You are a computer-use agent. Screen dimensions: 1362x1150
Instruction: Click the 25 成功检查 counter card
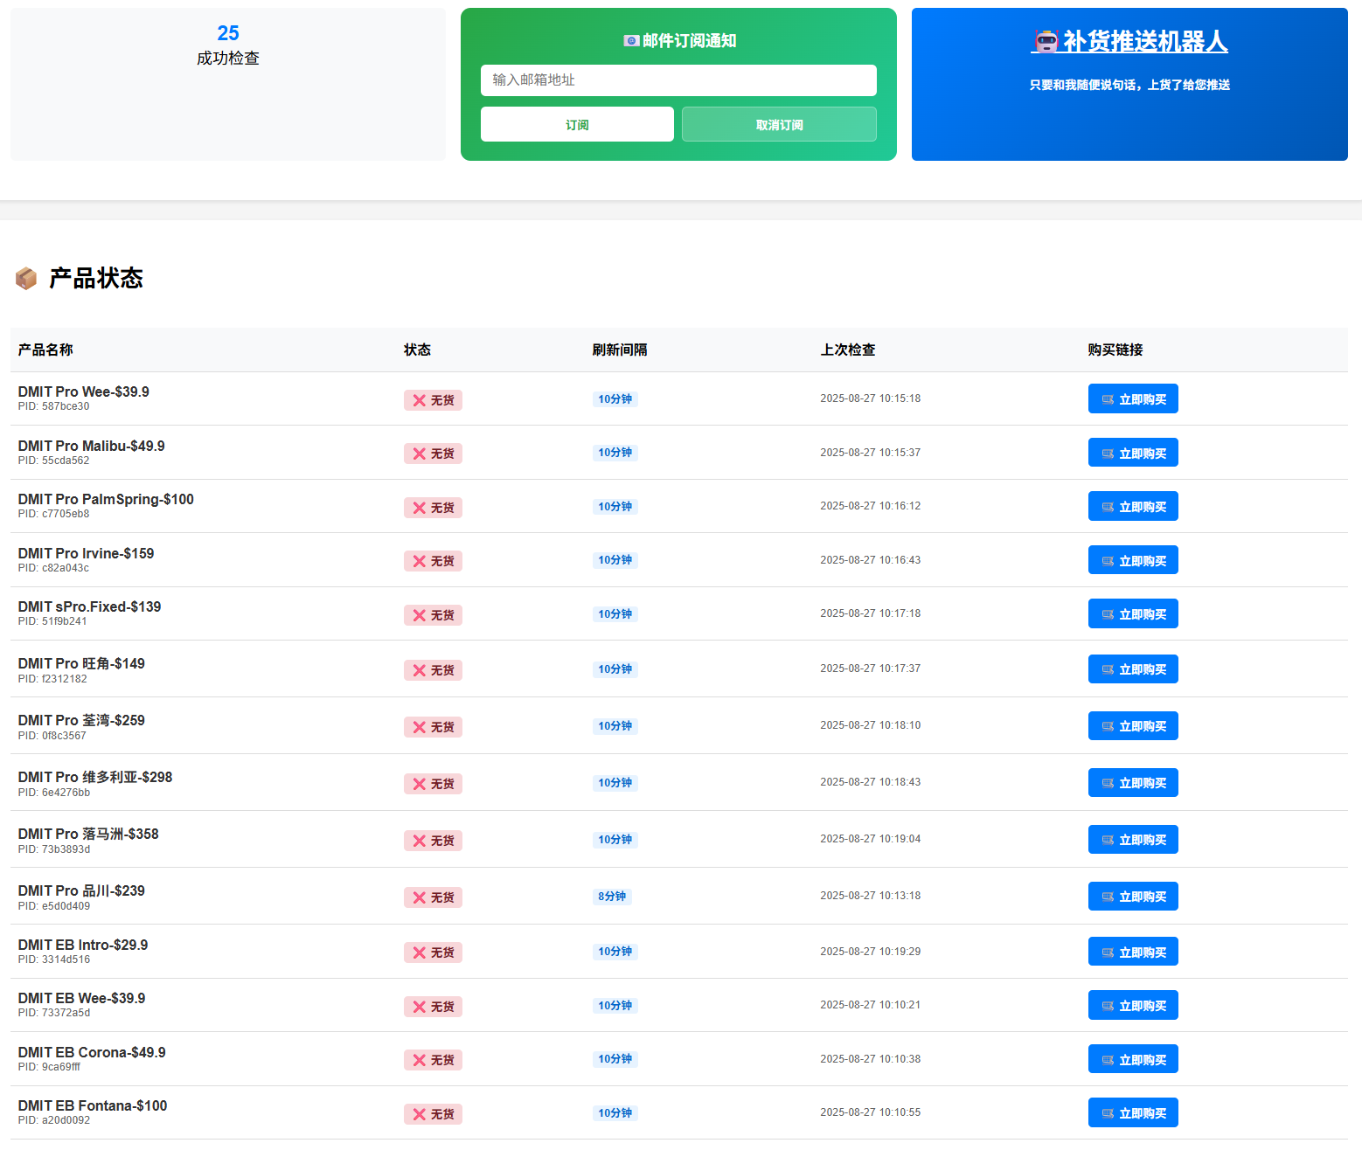[228, 84]
